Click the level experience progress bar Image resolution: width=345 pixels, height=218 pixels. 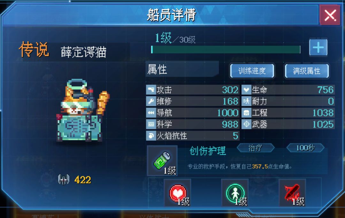(226, 49)
